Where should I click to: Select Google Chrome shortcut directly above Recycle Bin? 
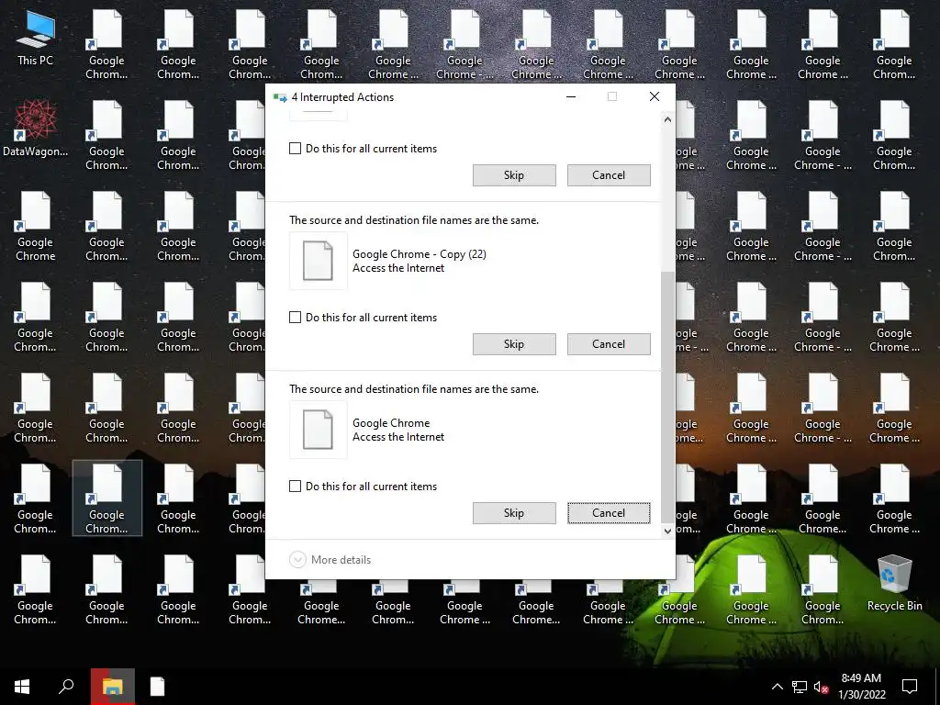(894, 499)
